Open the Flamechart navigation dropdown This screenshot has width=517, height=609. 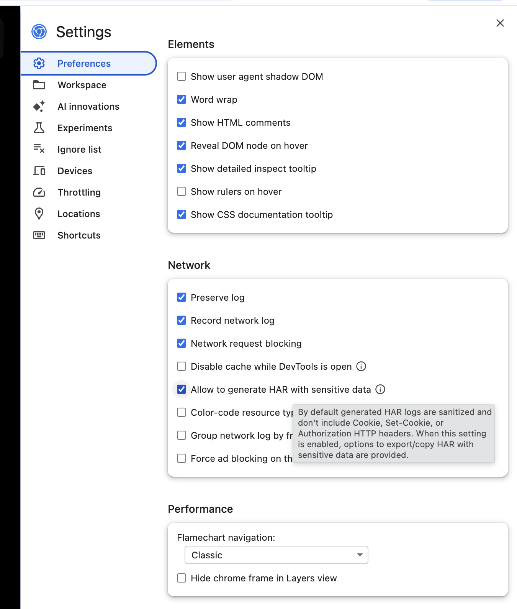tap(276, 555)
